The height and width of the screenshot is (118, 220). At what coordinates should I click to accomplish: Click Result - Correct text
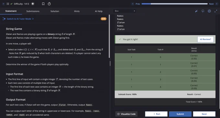click(x=194, y=95)
